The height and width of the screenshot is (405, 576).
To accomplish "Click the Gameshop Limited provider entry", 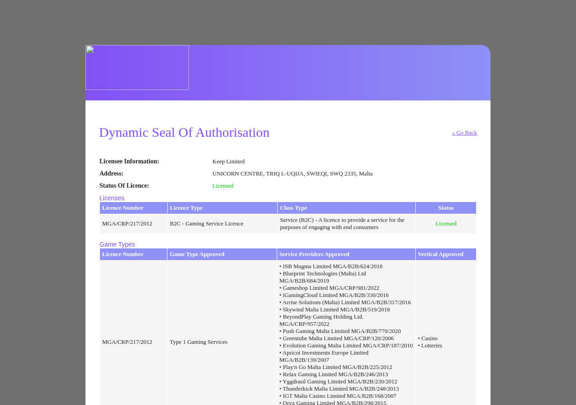I will tap(329, 288).
